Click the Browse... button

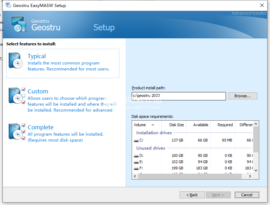pyautogui.click(x=243, y=96)
